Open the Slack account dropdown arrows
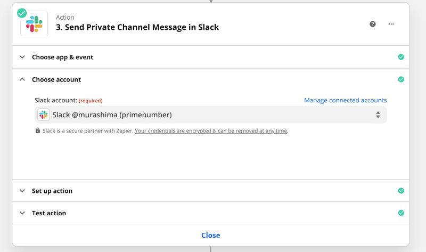The width and height of the screenshot is (426, 252). [378, 115]
